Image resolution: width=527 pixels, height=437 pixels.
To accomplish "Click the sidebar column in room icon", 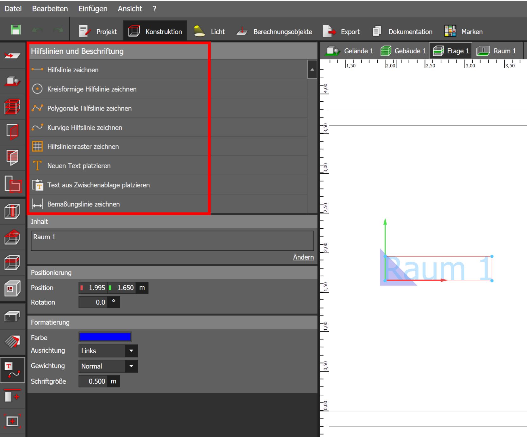I will tap(13, 212).
